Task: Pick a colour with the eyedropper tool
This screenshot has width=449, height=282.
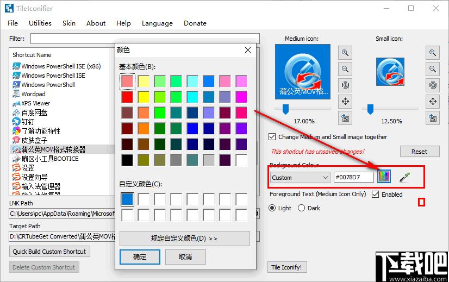Action: [404, 177]
